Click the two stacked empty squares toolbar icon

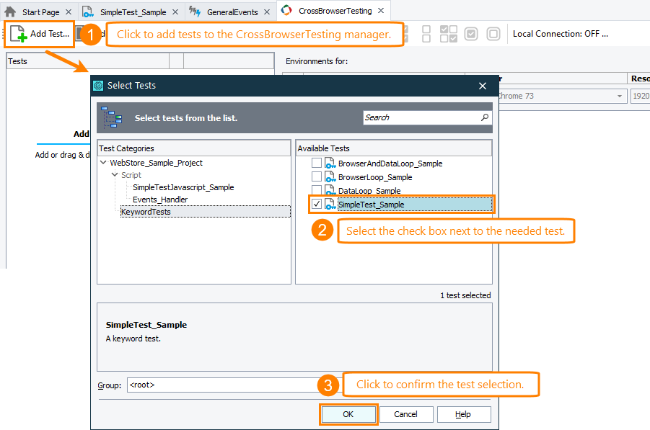pyautogui.click(x=426, y=34)
